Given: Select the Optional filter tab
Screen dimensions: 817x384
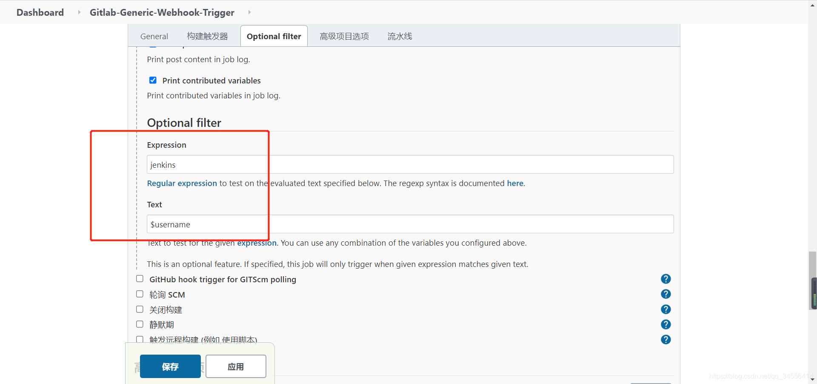Looking at the screenshot, I should click(x=274, y=36).
